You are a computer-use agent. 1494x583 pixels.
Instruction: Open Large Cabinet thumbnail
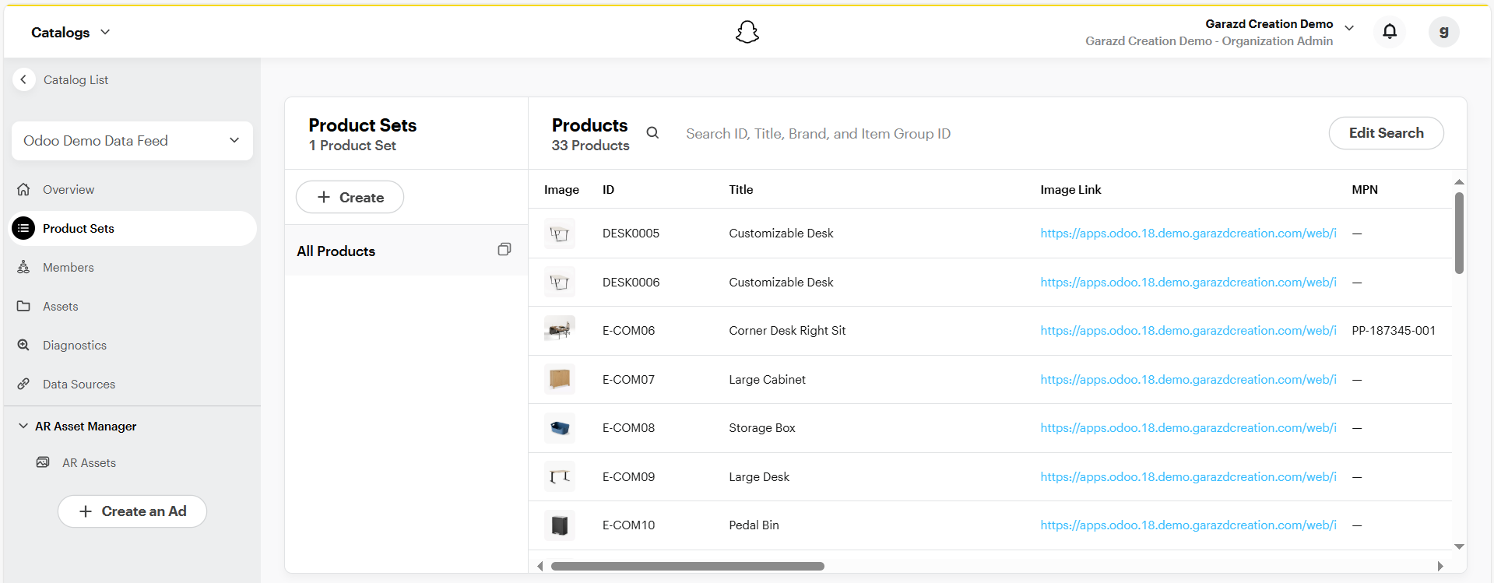pos(559,379)
